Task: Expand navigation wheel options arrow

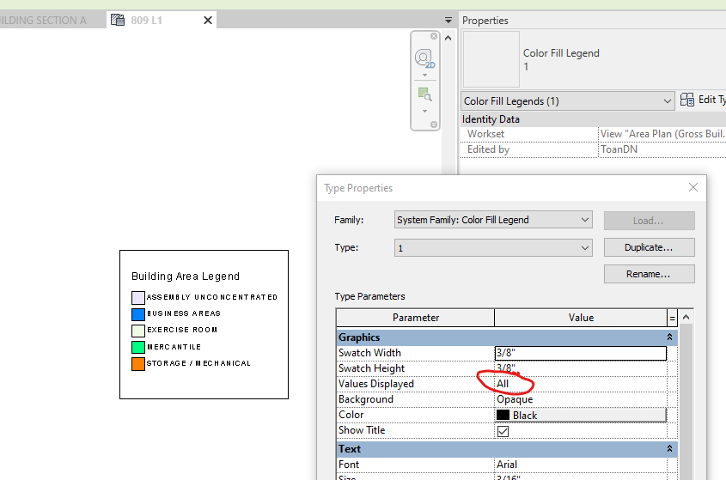Action: (424, 75)
